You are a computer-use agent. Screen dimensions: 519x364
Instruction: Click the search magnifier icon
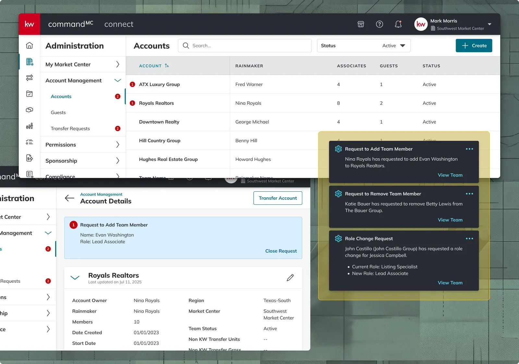point(186,45)
